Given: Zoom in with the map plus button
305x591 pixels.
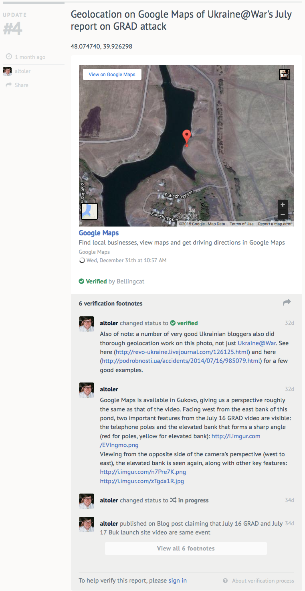Looking at the screenshot, I should [283, 205].
